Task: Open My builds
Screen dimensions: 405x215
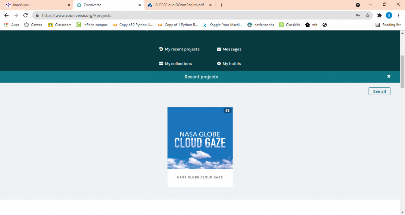Action: pyautogui.click(x=229, y=64)
